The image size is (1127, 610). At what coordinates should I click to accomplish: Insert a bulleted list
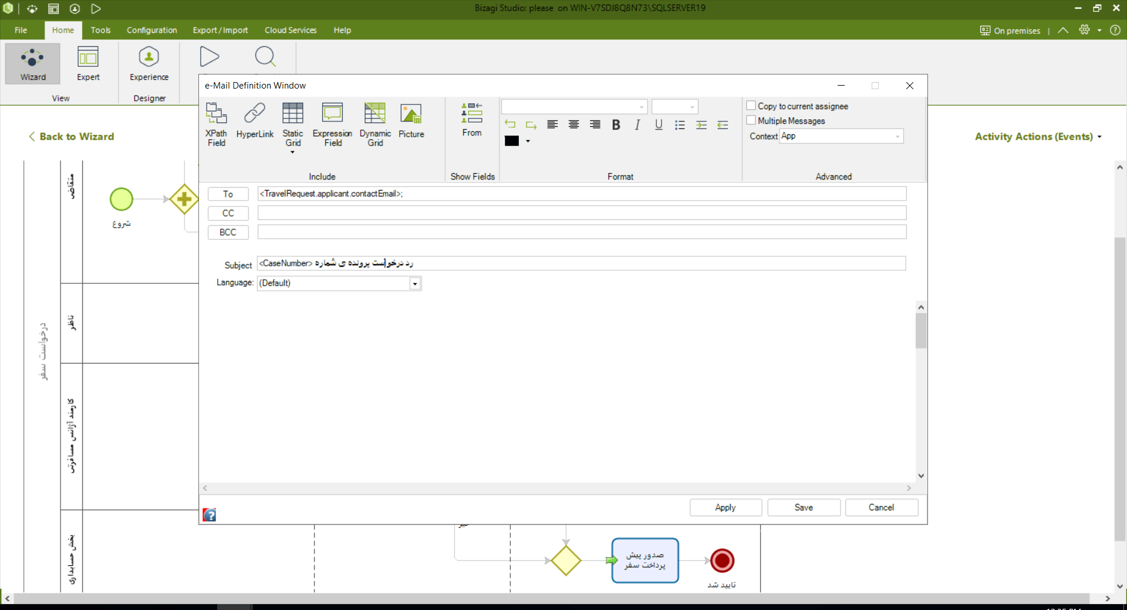680,124
